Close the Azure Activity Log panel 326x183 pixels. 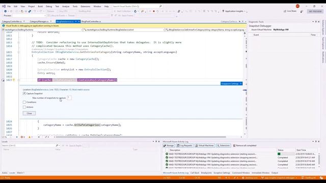click(319, 141)
